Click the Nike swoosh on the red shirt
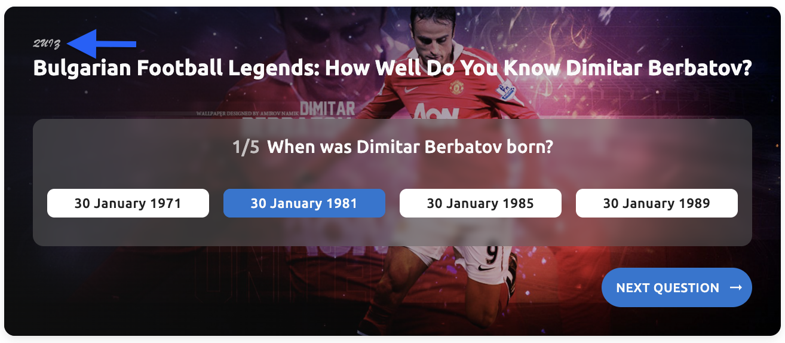 [412, 90]
